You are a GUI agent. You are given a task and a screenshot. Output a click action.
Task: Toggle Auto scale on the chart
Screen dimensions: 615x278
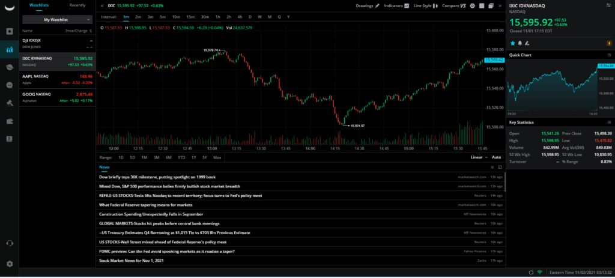[x=496, y=157]
